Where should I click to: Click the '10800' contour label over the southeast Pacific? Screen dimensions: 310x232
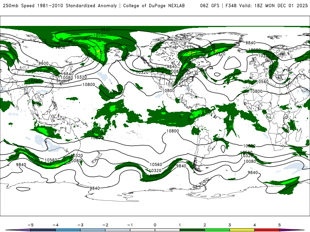click(x=172, y=131)
